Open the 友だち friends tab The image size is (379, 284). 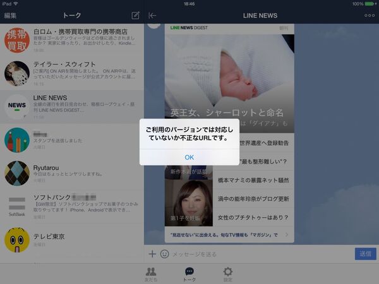151,275
